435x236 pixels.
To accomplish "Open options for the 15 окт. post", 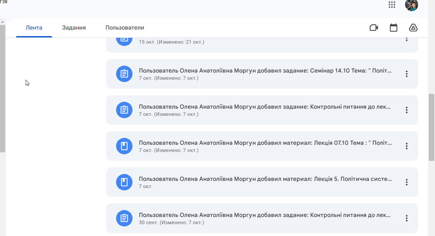I will click(407, 39).
